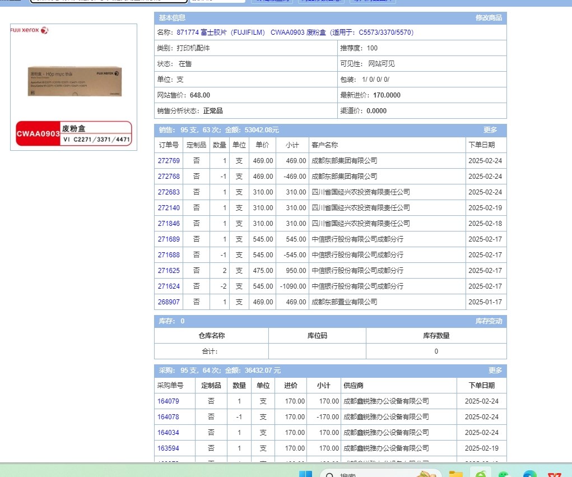The image size is (572, 477).
Task: Click the 库位码 column header
Action: click(x=317, y=336)
